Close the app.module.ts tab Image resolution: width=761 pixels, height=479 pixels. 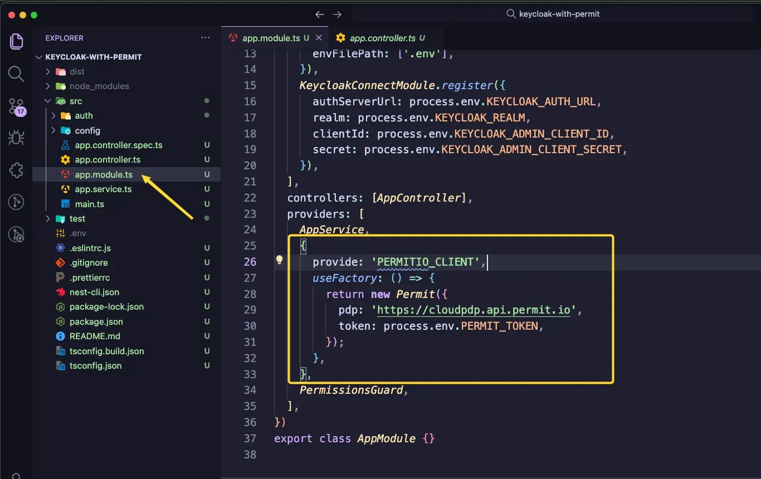pos(319,38)
